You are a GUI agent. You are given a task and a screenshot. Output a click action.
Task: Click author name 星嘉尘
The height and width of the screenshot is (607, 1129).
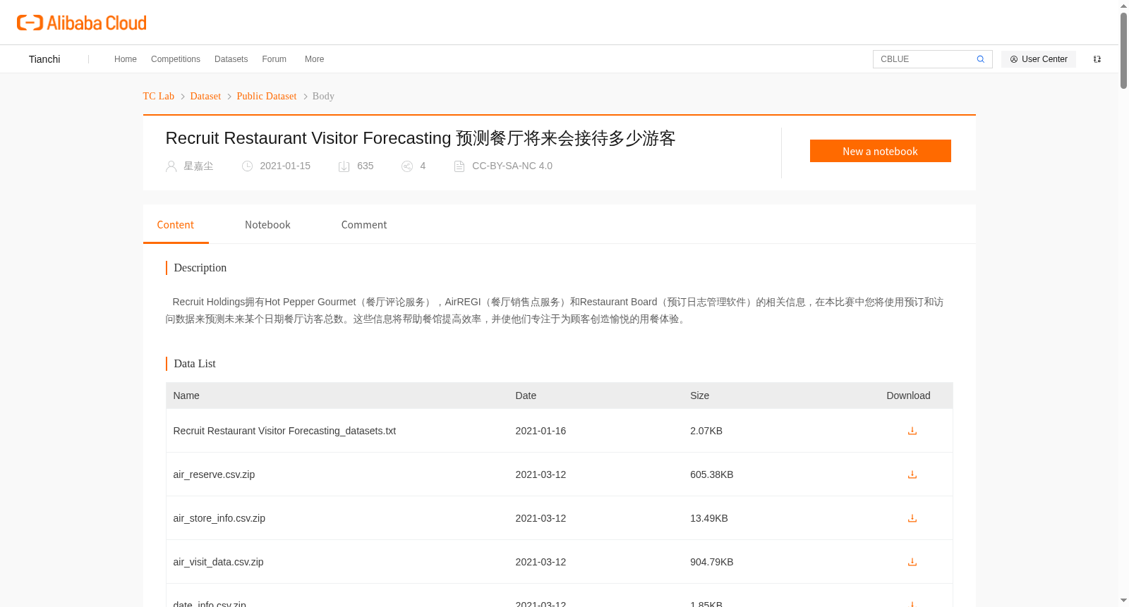pyautogui.click(x=198, y=166)
